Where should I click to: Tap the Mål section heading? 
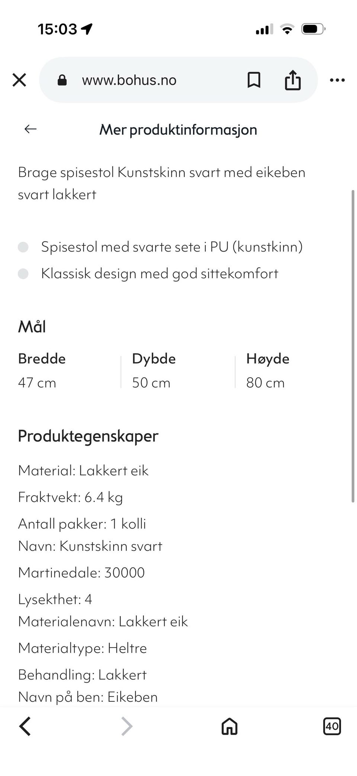click(32, 327)
